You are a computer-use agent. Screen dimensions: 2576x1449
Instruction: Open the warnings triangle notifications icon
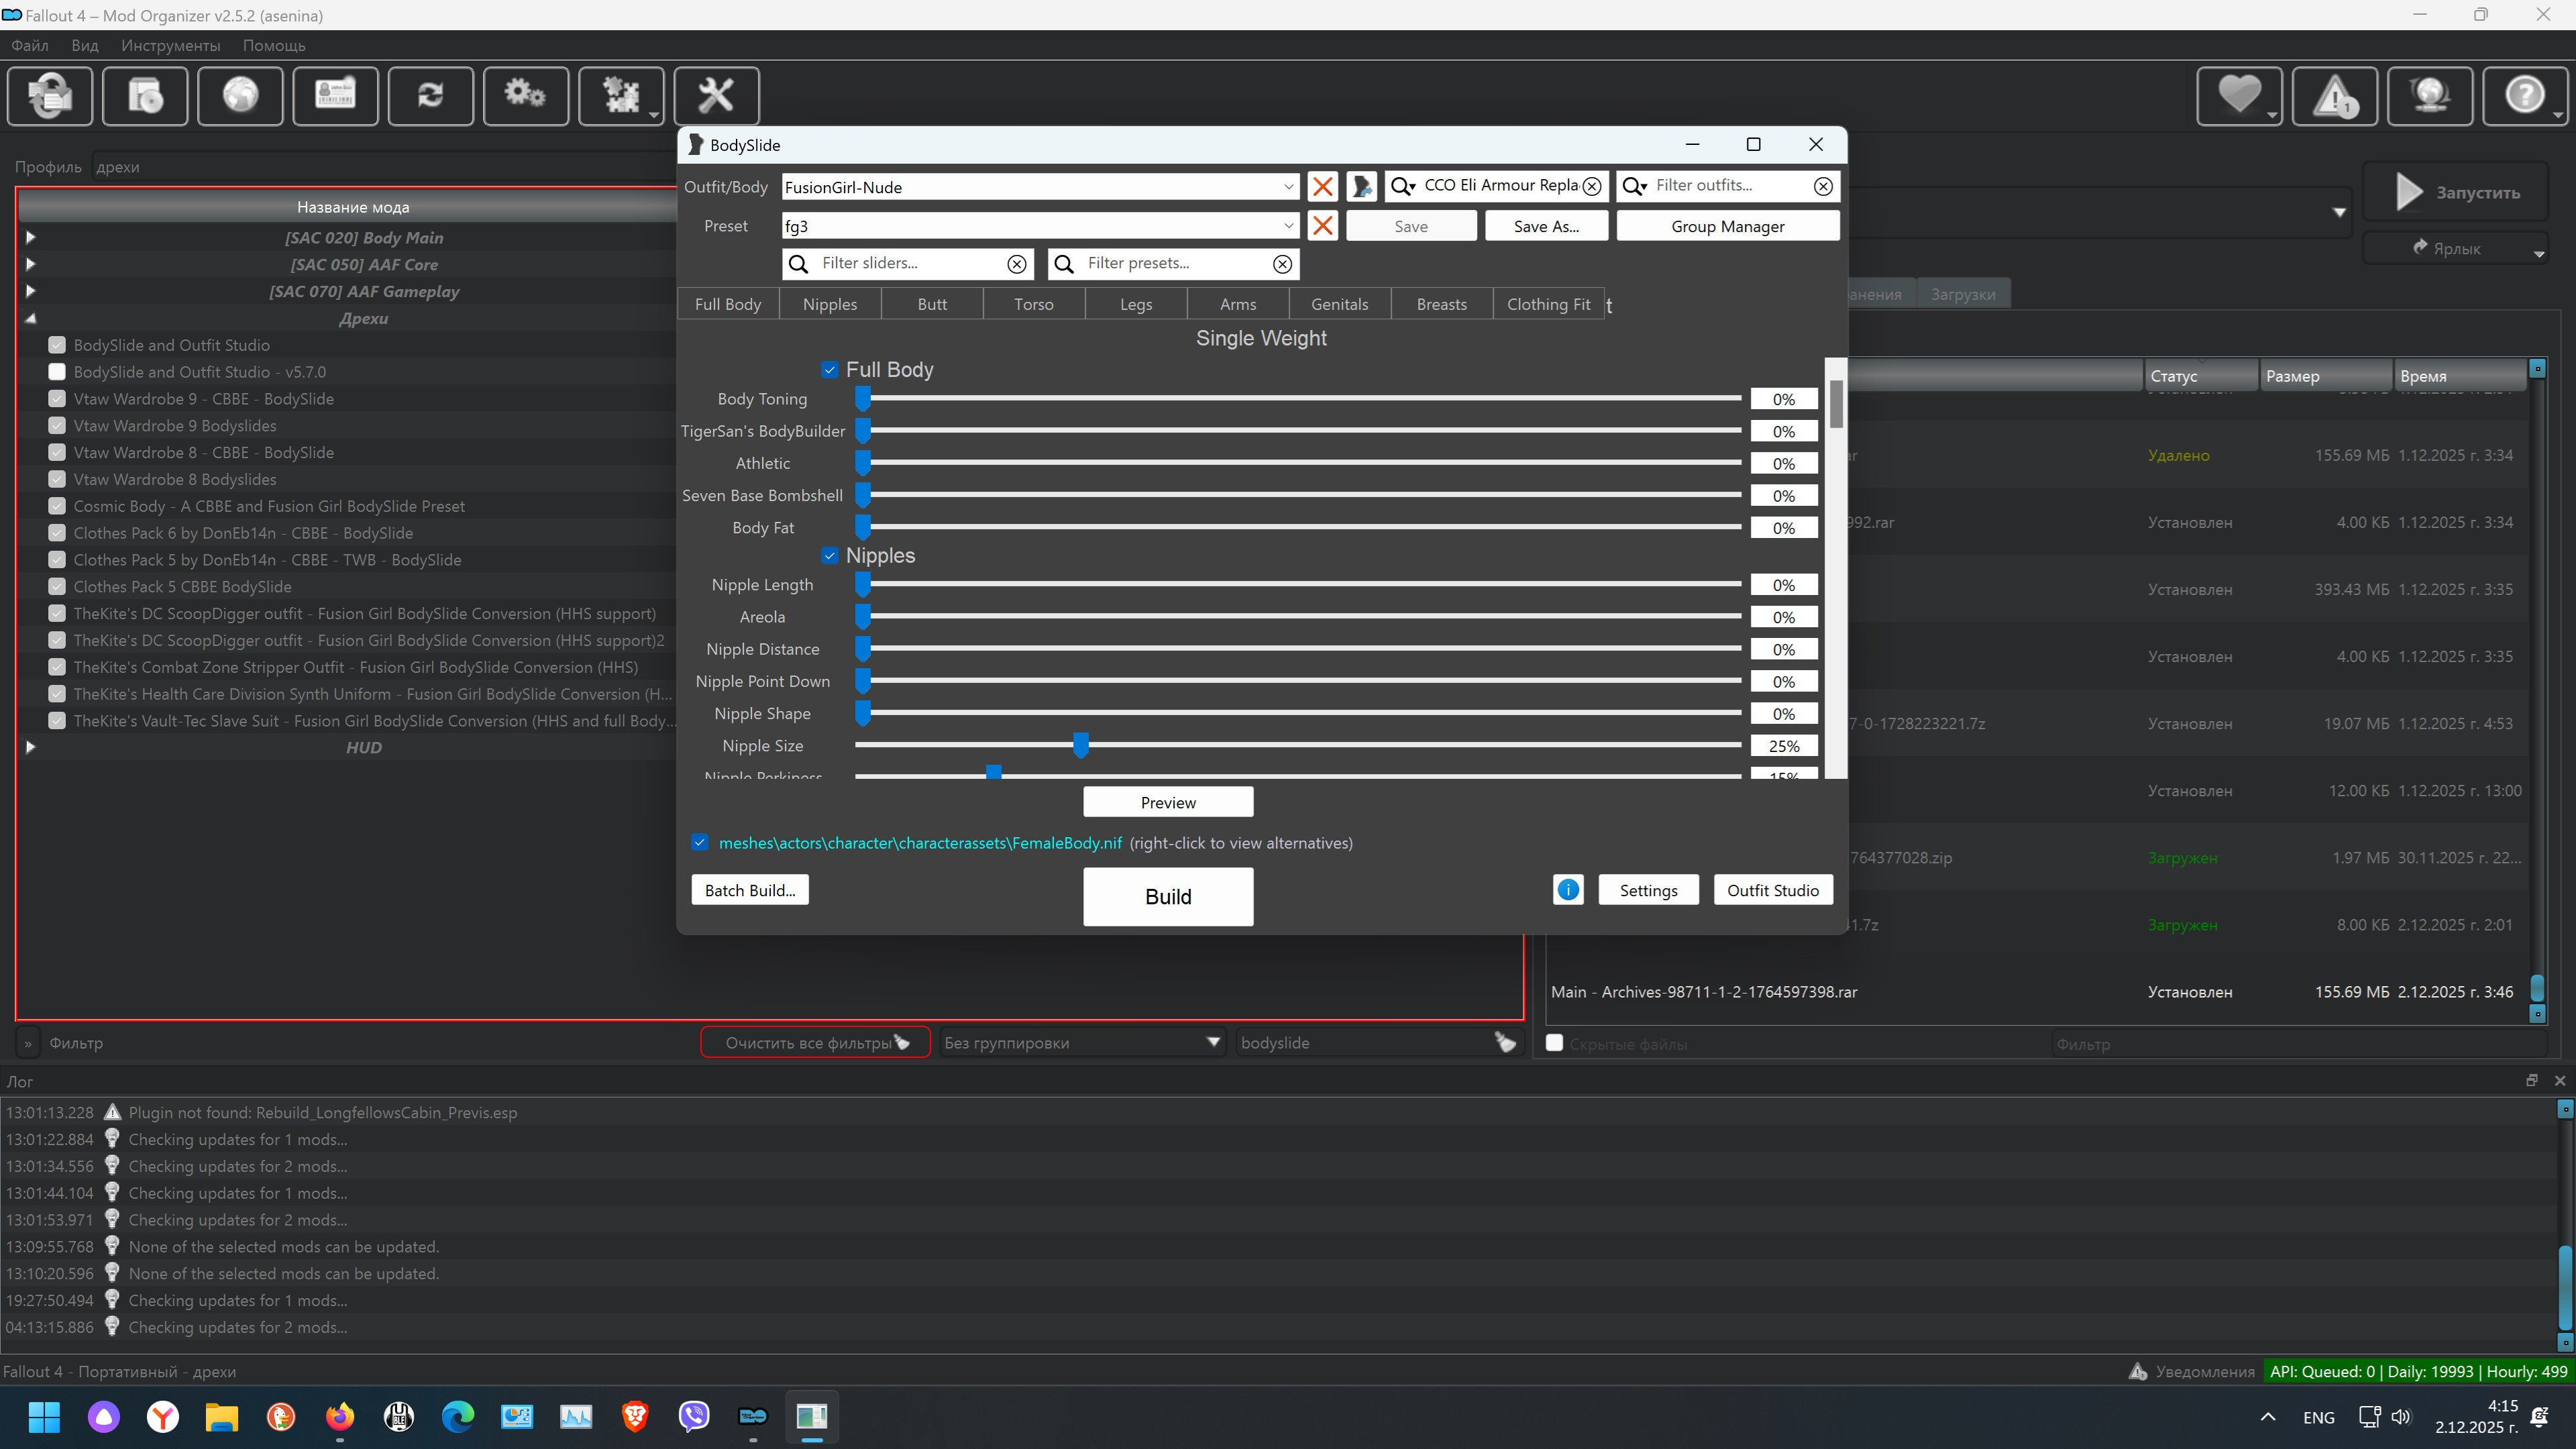coord(2334,96)
